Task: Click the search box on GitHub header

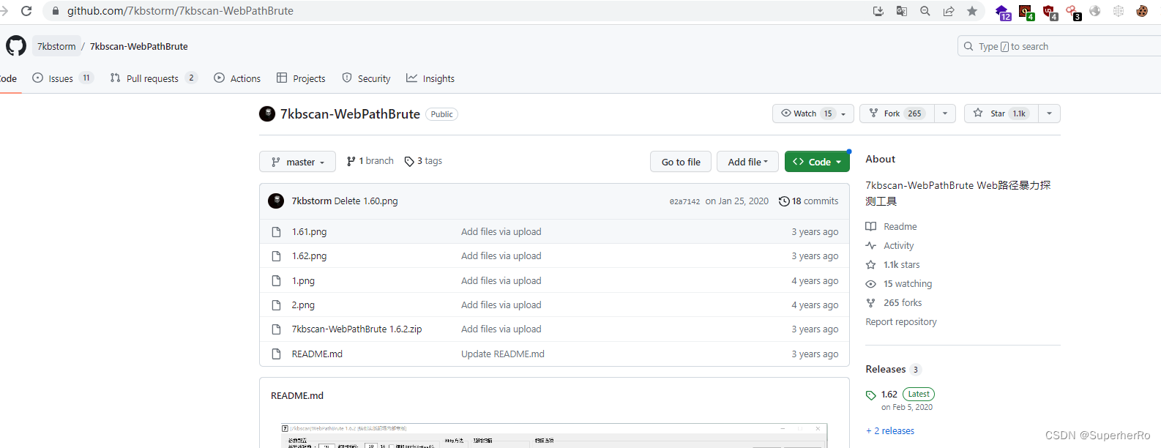Action: [1059, 46]
